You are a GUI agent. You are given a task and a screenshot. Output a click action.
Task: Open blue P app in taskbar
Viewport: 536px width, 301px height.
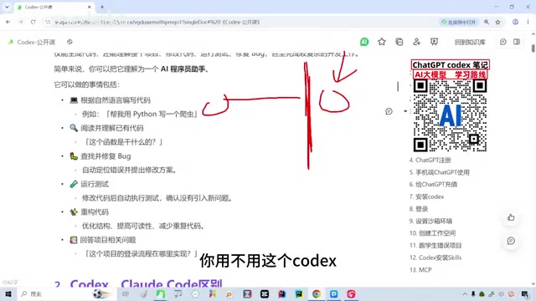[x=334, y=293]
